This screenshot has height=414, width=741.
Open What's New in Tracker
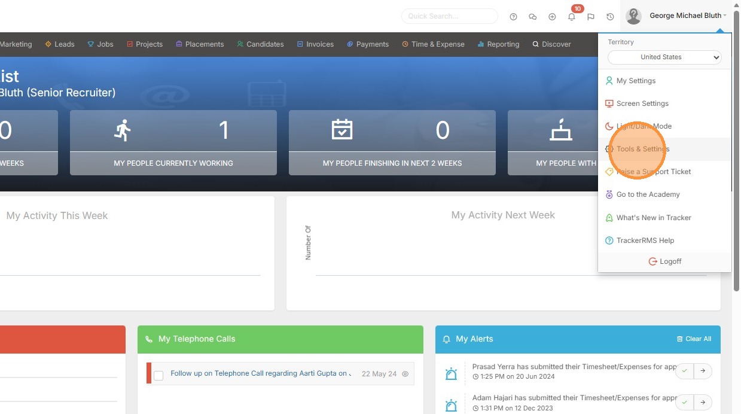pyautogui.click(x=664, y=218)
